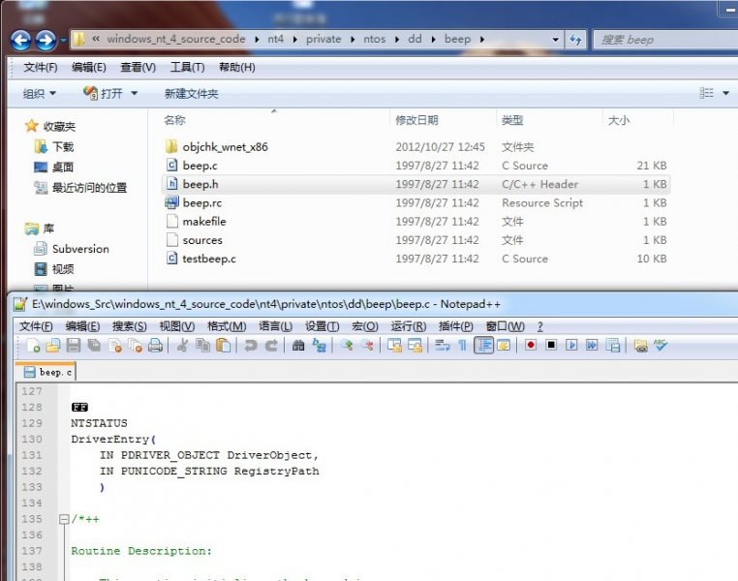Create a folder with 新建文件夹

191,94
